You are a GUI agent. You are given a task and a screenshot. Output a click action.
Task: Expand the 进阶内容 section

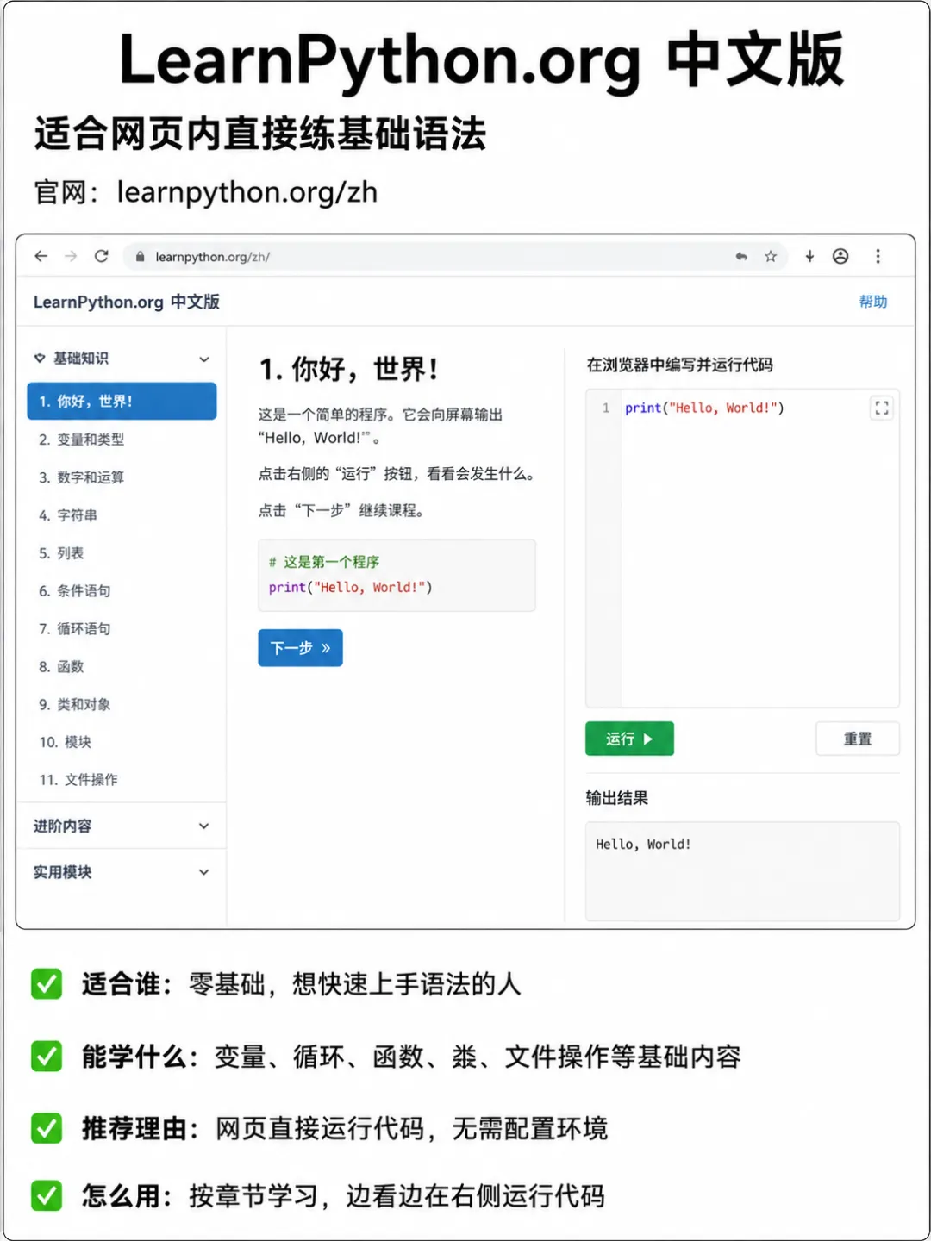[x=122, y=826]
